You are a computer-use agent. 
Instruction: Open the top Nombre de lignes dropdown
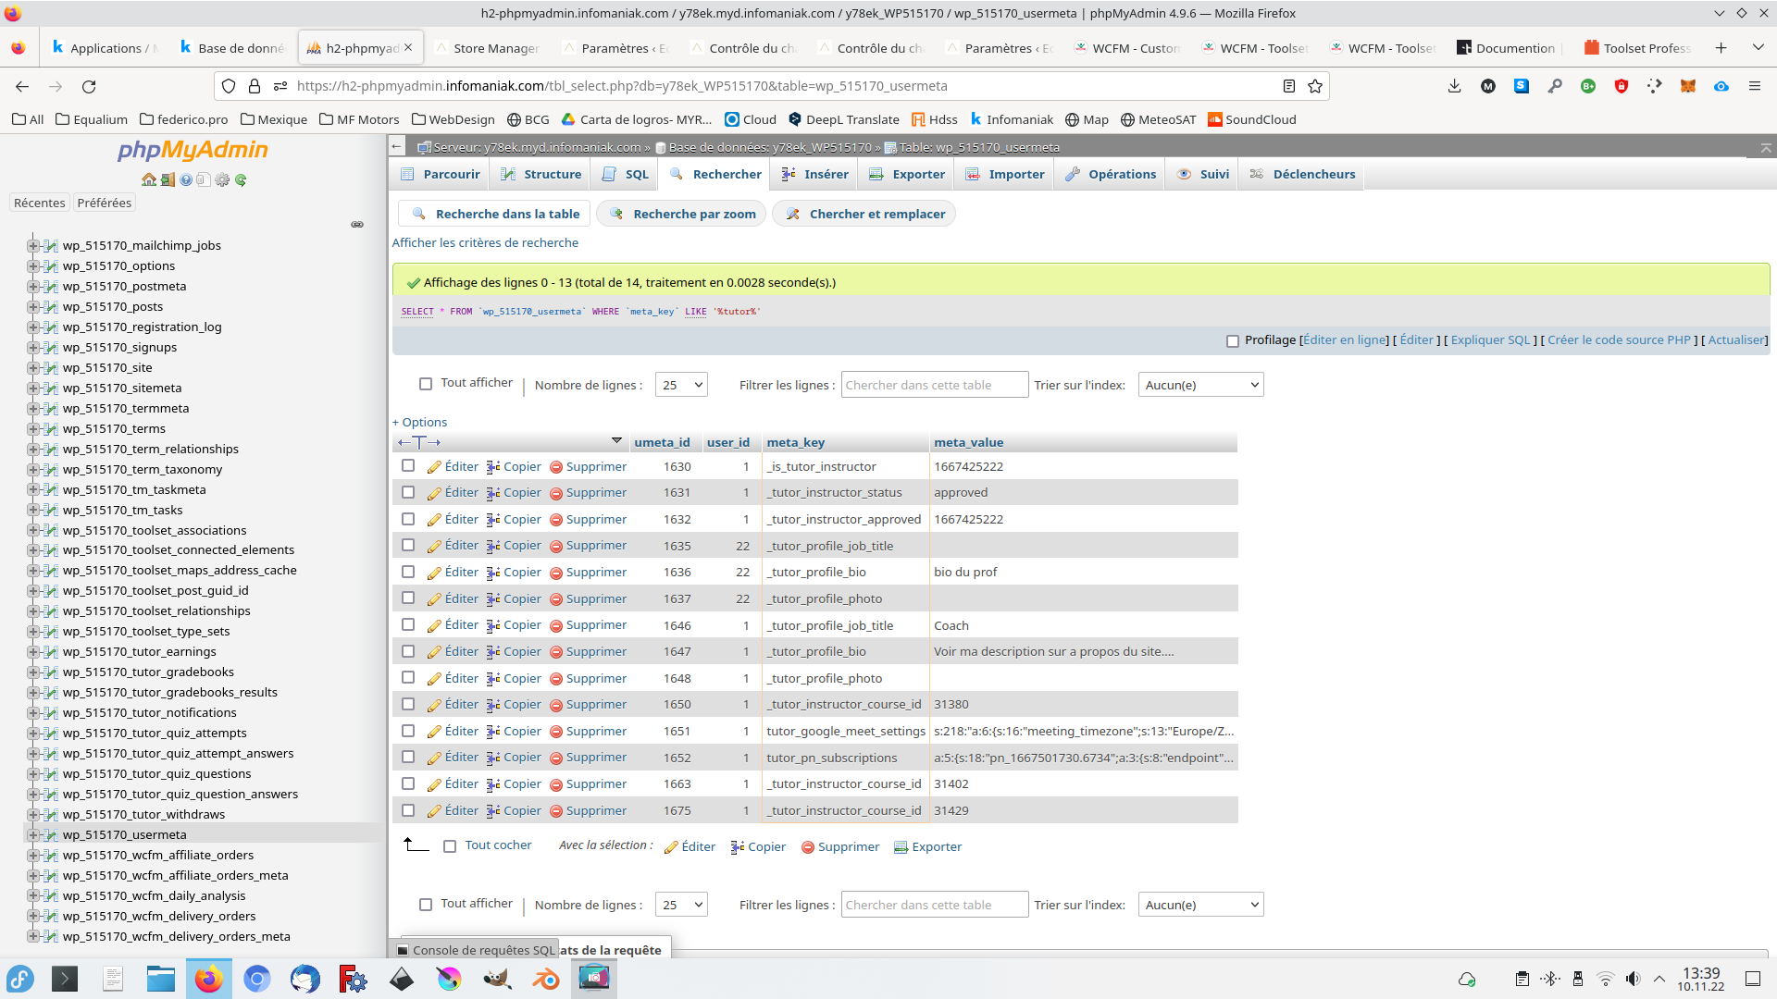pos(681,385)
